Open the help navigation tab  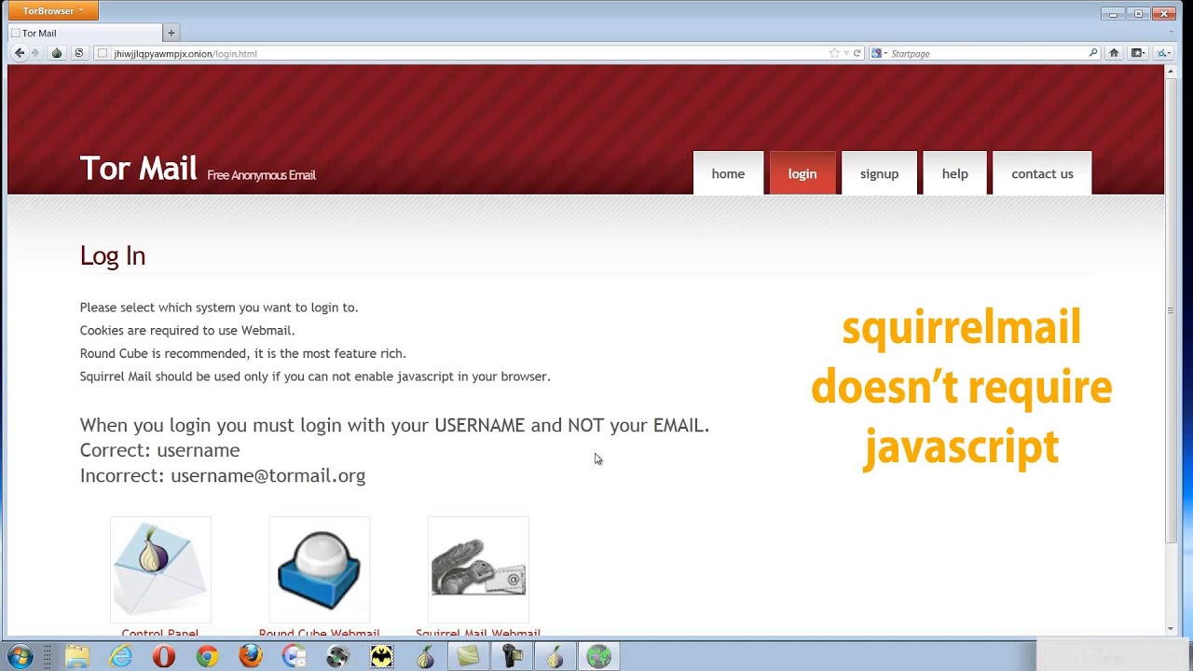954,173
